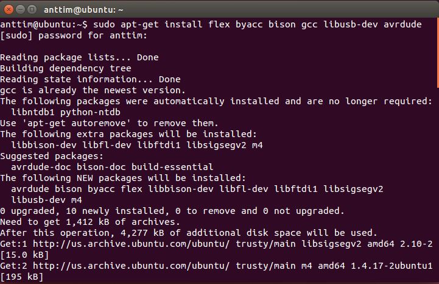The height and width of the screenshot is (284, 439).
Task: Click 'avrdude-doc' in suggested packages
Action: click(41, 167)
